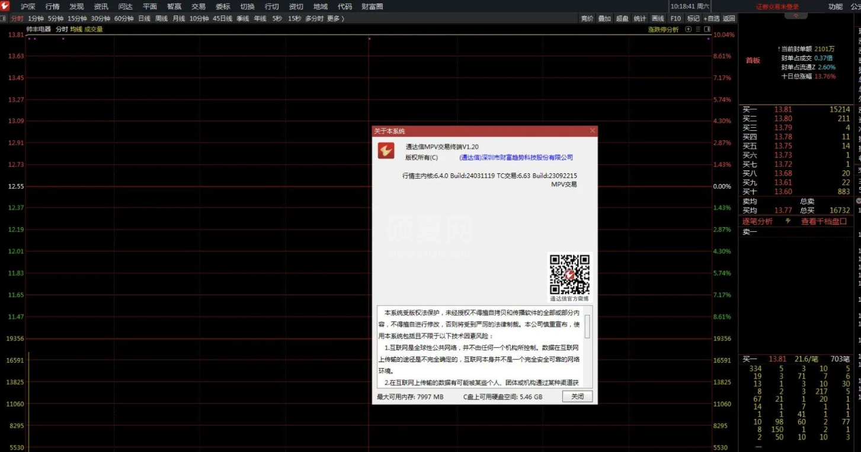This screenshot has height=452, width=861.
Task: Click the 涨跌停分析 link above the chart
Action: pos(663,29)
